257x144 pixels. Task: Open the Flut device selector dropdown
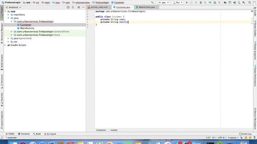point(177,2)
